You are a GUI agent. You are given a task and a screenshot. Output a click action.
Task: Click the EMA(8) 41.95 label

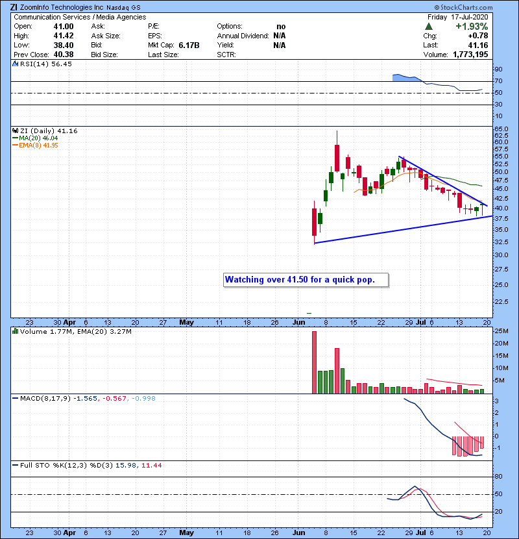[38, 145]
